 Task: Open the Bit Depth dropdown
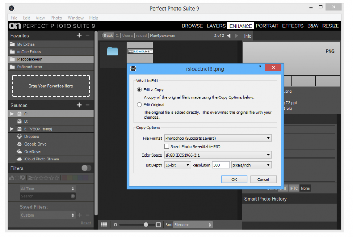[178, 165]
